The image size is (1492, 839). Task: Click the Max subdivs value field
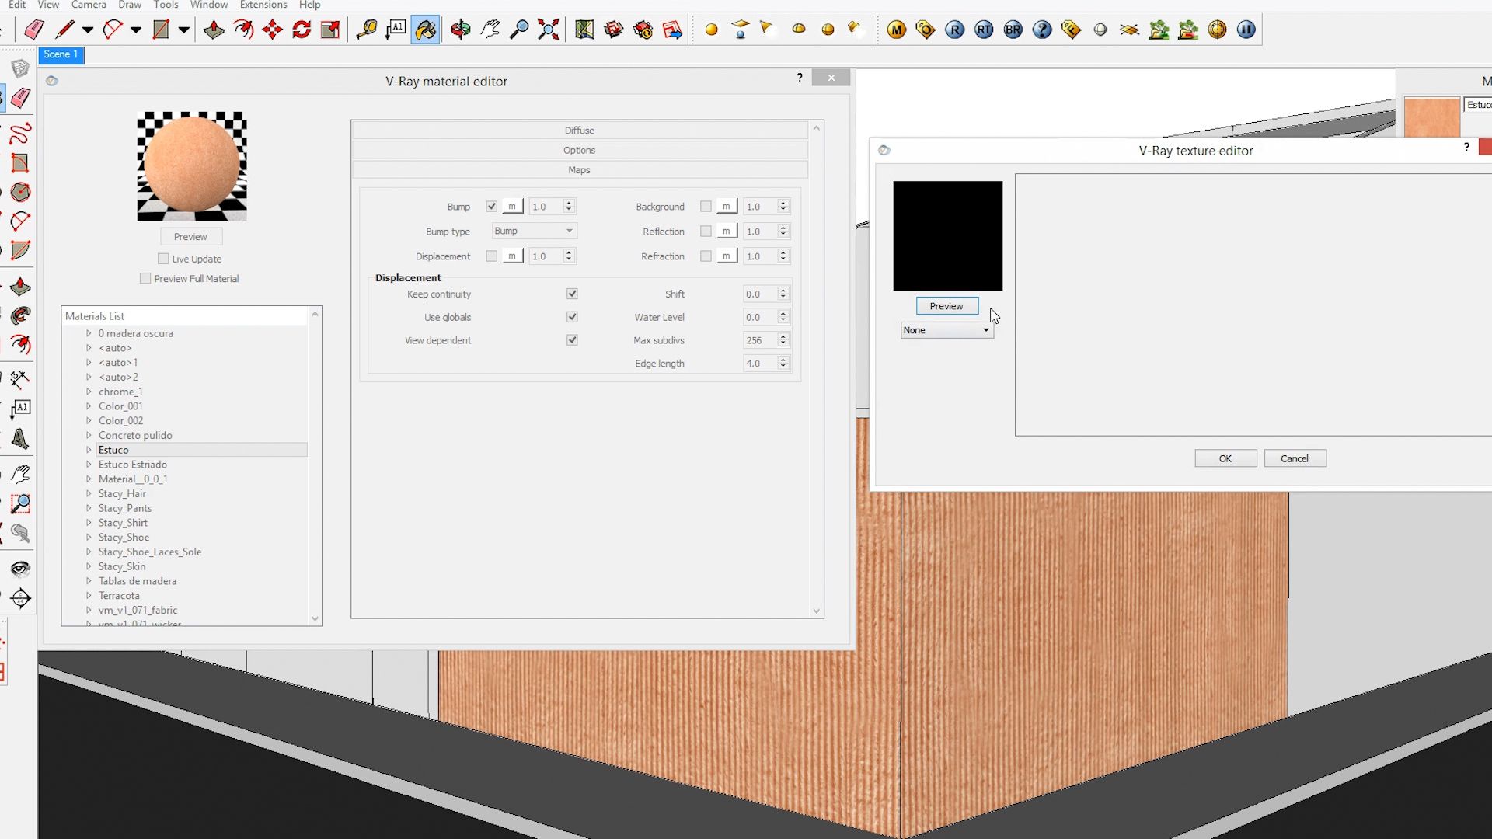(x=760, y=340)
